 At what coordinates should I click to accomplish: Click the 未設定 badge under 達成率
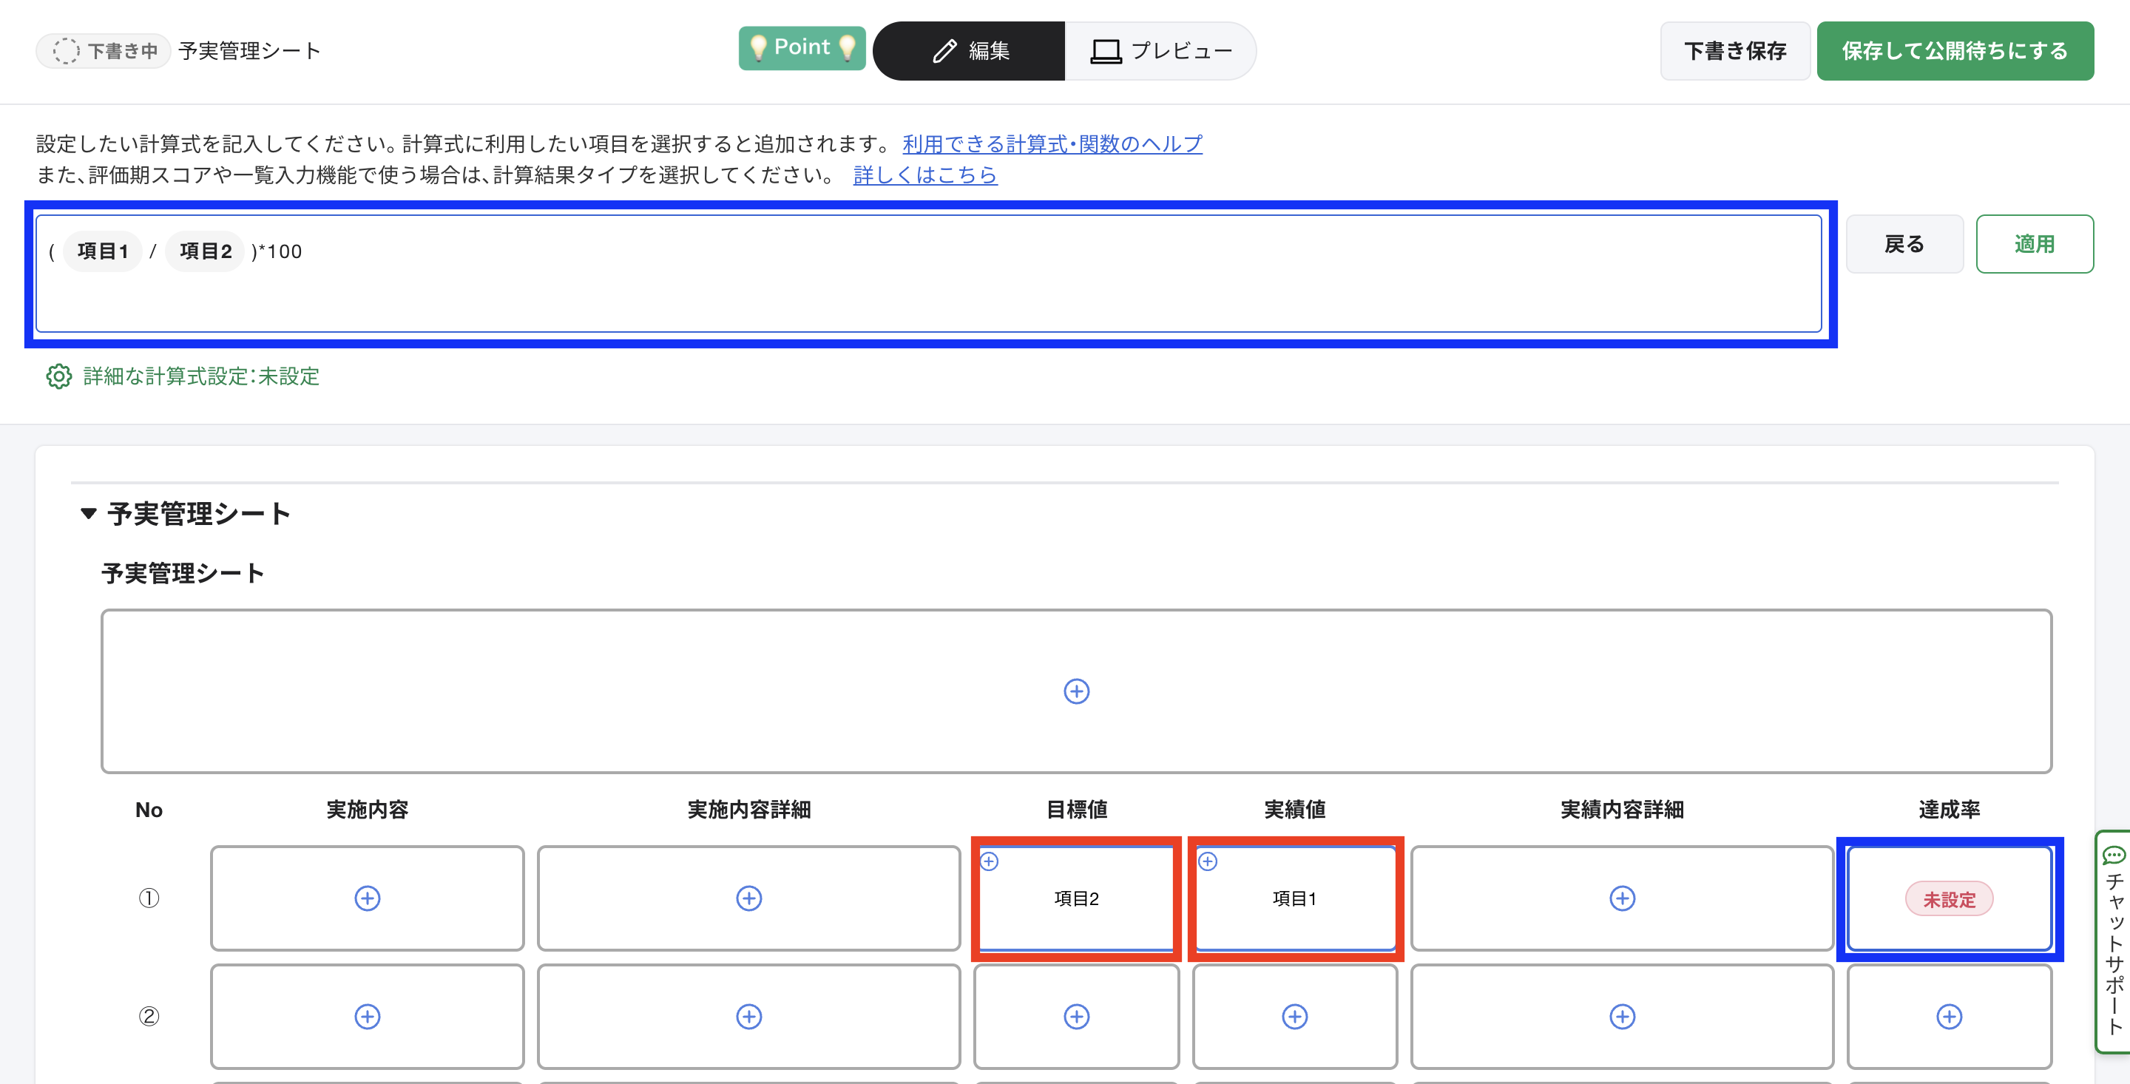[x=1949, y=899]
